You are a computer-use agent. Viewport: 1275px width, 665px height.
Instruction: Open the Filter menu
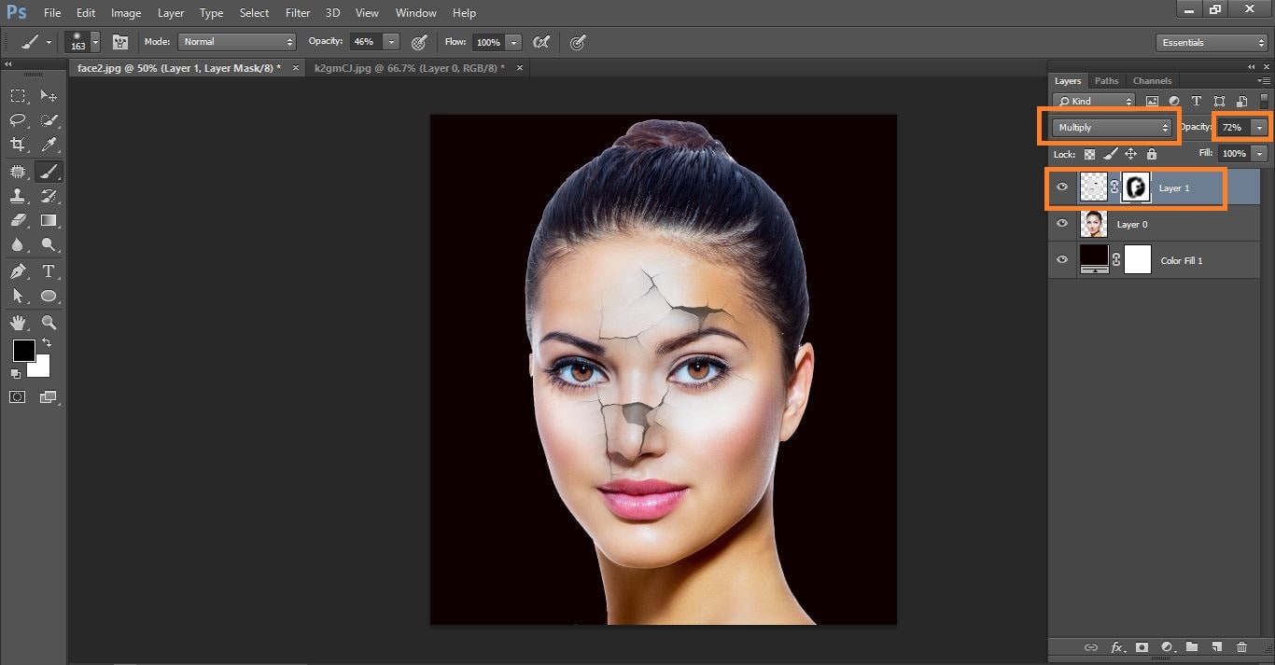point(298,13)
